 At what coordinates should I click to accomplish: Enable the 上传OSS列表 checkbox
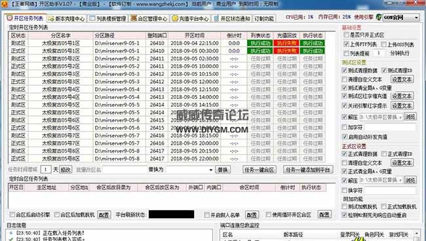[383, 45]
